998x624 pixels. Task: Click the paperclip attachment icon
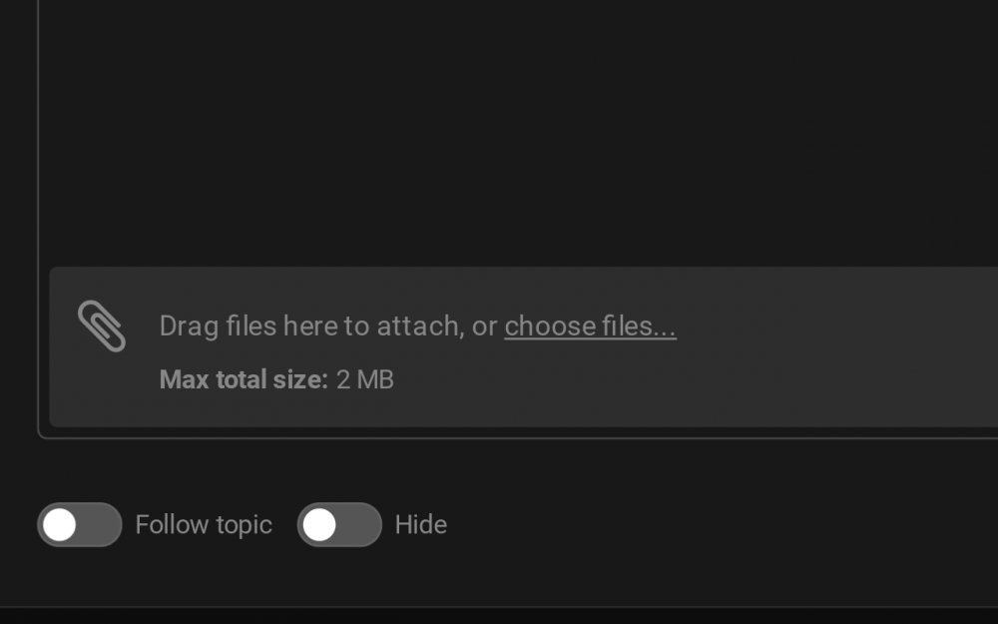tap(102, 325)
